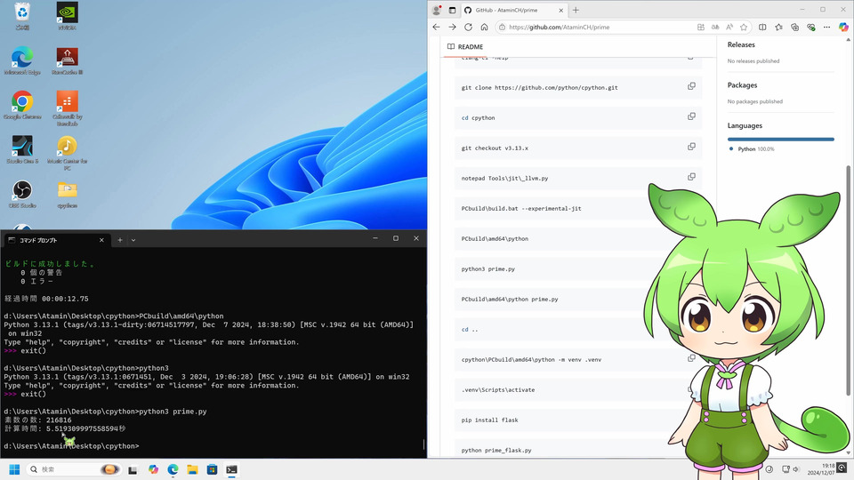
Task: Select the Command Prompt tab
Action: 55,239
